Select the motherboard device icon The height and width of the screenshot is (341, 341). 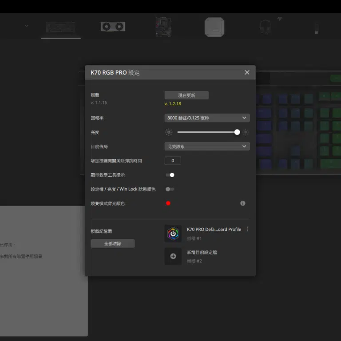pyautogui.click(x=163, y=27)
